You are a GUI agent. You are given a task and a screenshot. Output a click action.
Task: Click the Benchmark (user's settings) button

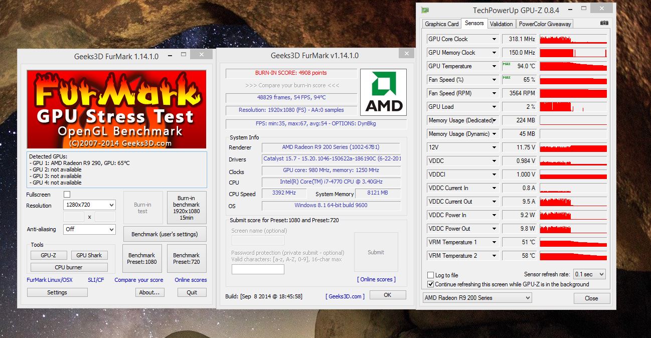165,234
